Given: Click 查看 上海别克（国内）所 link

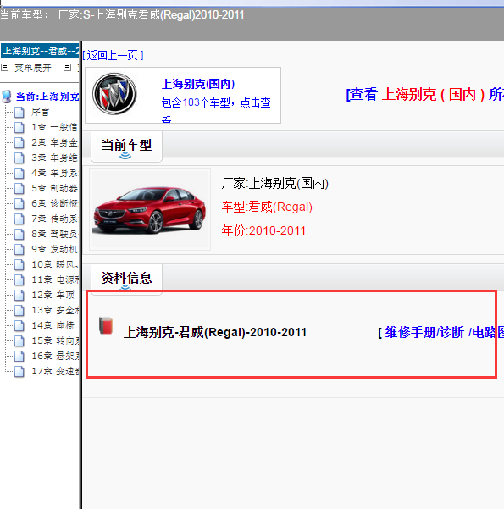Looking at the screenshot, I should point(424,95).
